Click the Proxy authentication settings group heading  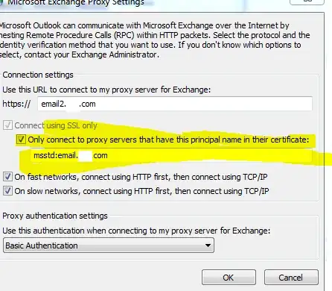(55, 216)
